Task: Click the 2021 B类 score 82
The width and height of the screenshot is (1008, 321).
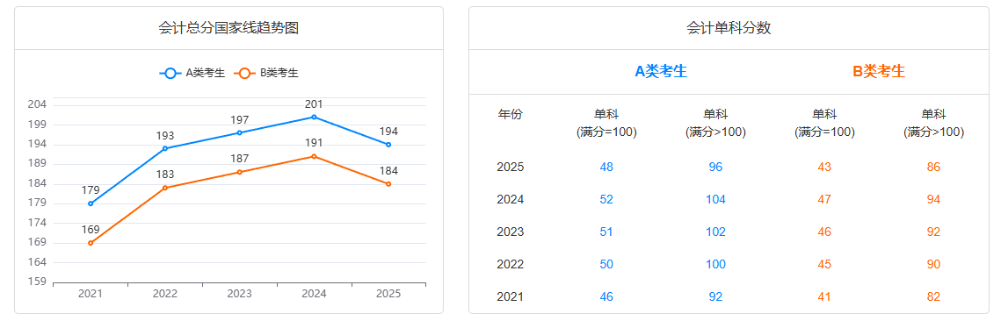Action: click(933, 297)
